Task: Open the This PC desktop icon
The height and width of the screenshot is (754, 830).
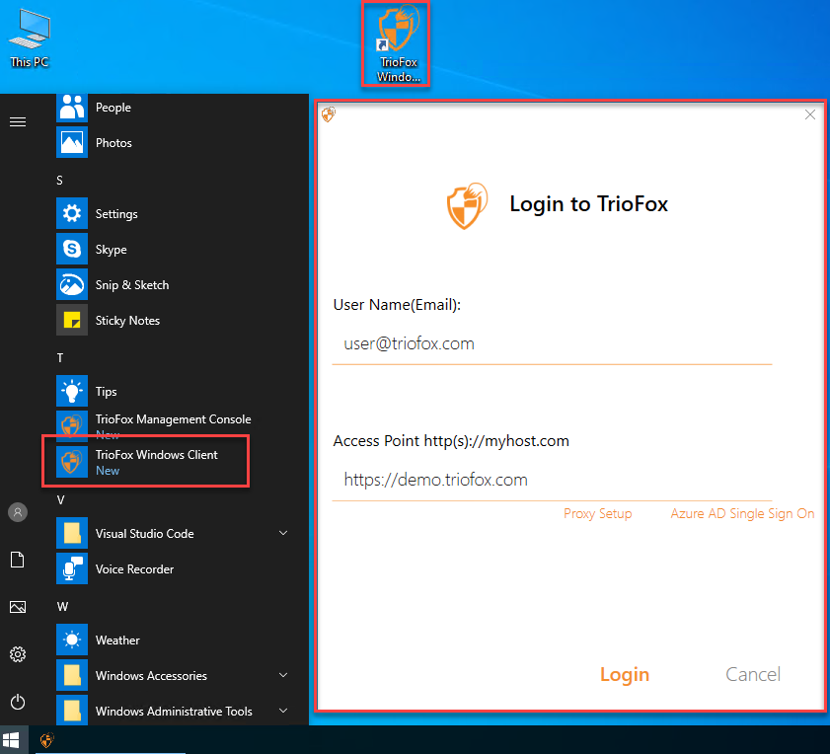Action: click(x=29, y=38)
